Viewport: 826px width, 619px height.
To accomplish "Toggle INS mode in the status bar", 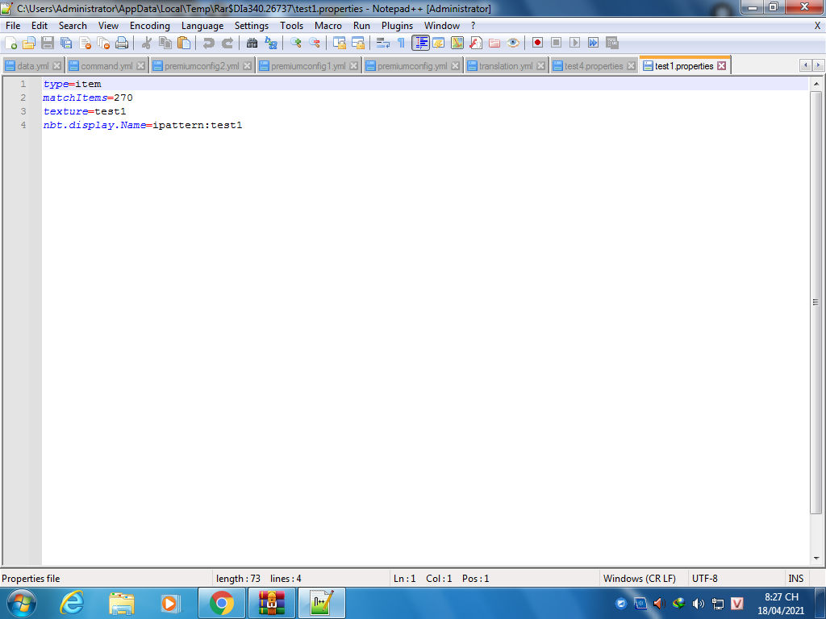I will pyautogui.click(x=795, y=579).
